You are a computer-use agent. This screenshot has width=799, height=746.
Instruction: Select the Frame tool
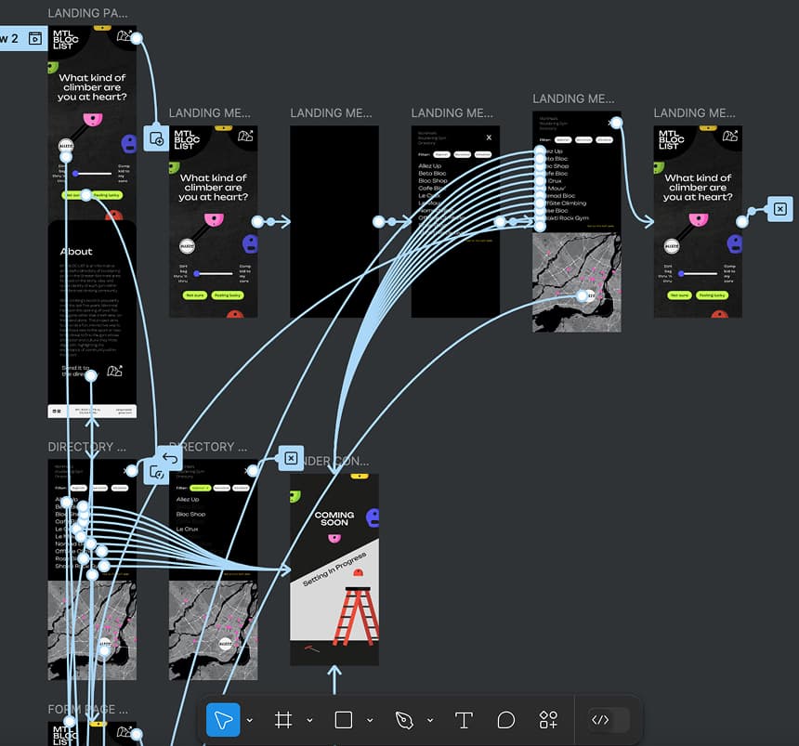(x=284, y=719)
